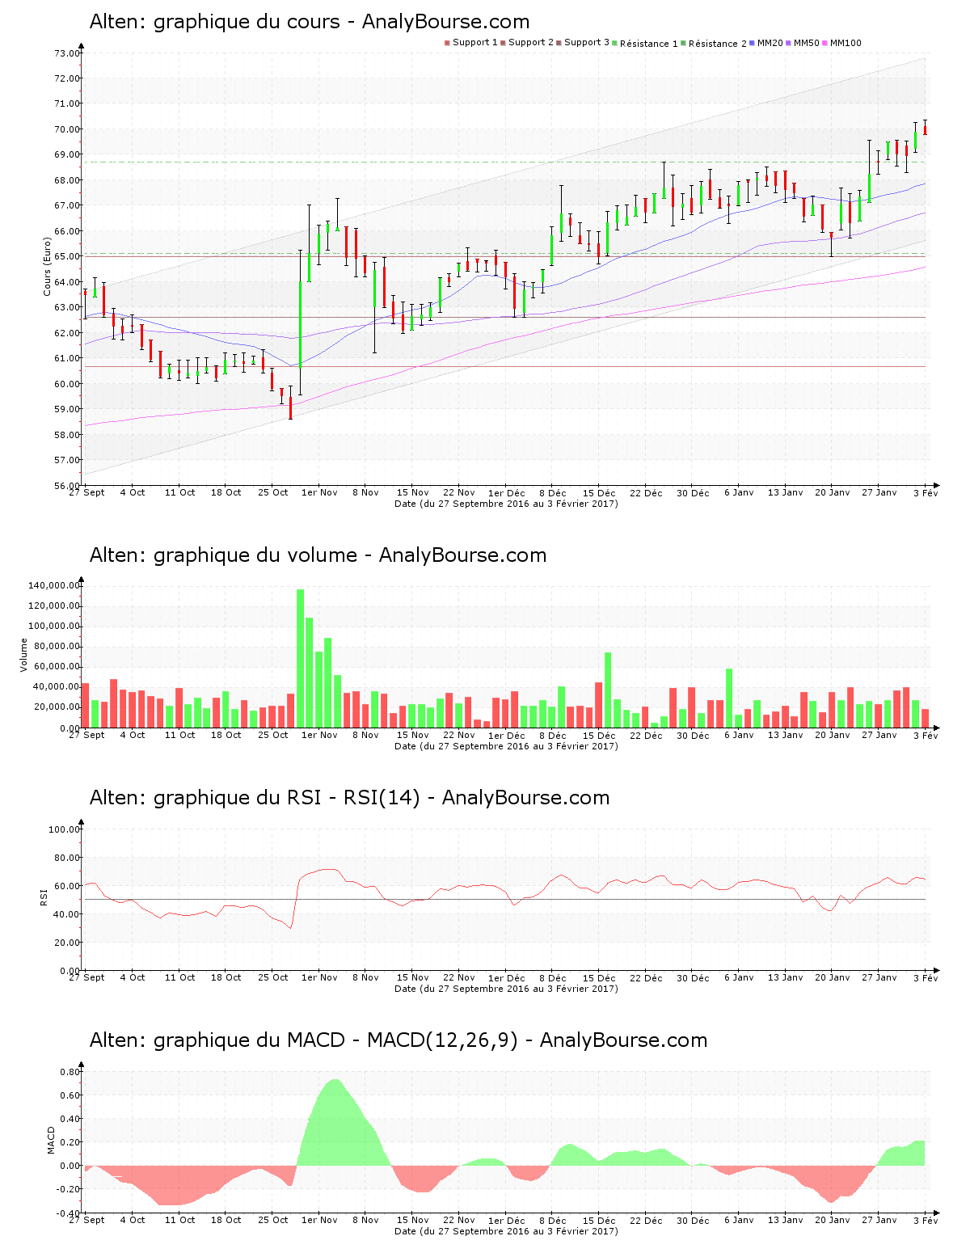The width and height of the screenshot is (970, 1253).
Task: Select the MM100 legend label
Action: pos(846,43)
